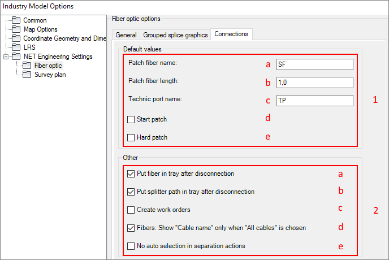The height and width of the screenshot is (260, 389).
Task: Toggle Fibers Show Cable name checkbox
Action: tap(131, 228)
